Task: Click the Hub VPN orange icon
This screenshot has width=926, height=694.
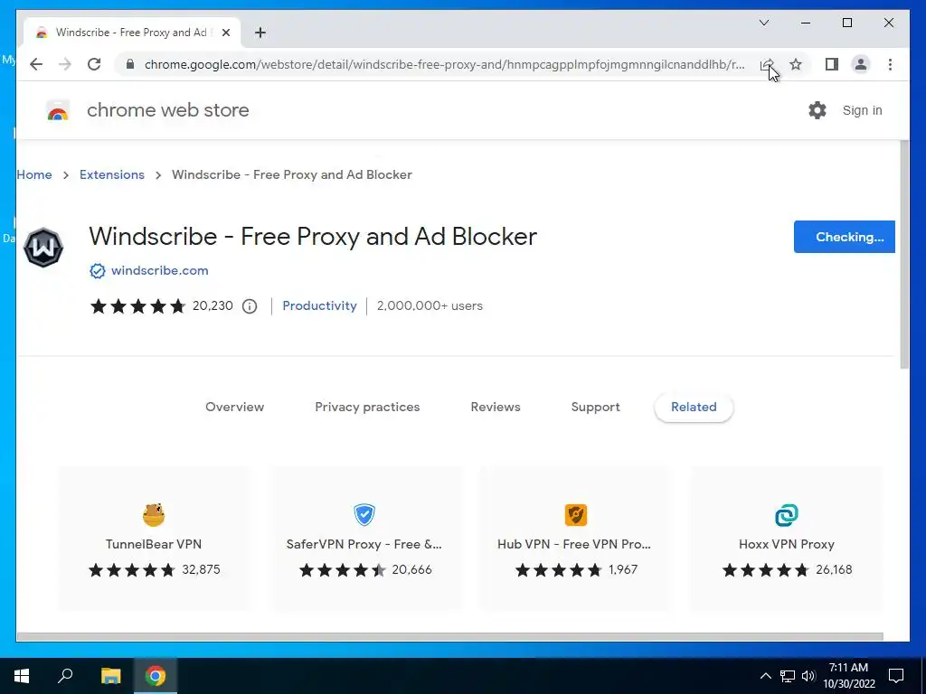Action: click(576, 514)
